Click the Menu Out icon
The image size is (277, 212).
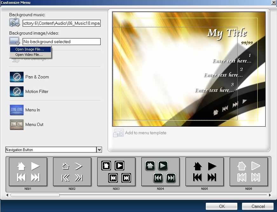(17, 124)
